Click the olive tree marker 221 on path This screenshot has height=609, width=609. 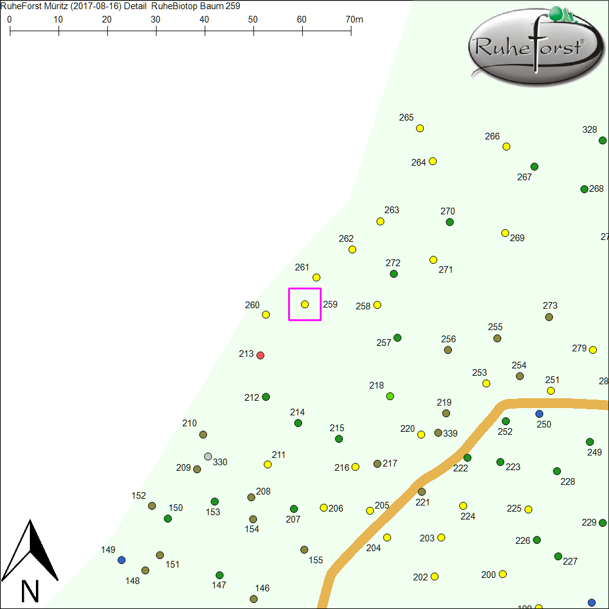[421, 491]
